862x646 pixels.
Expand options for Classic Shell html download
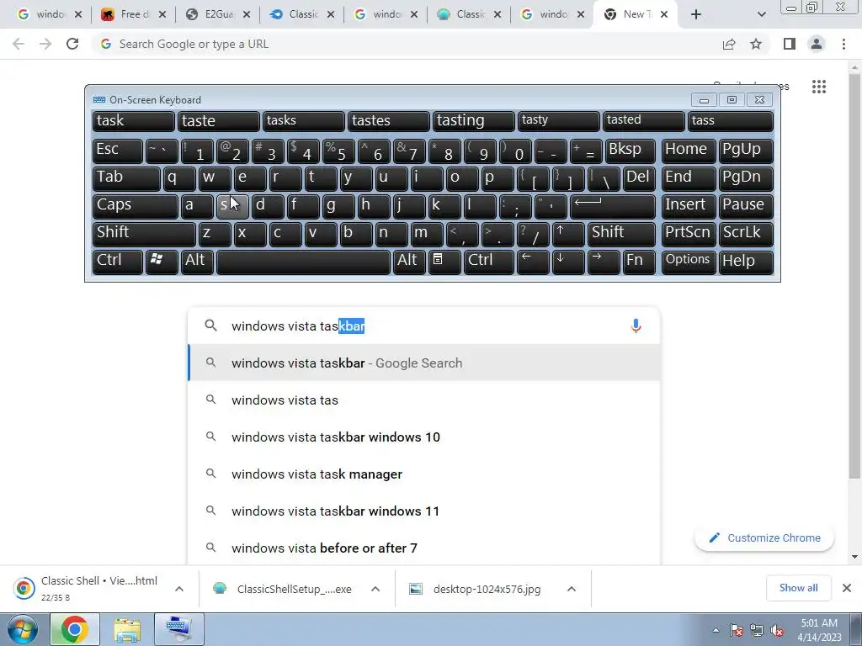coord(179,589)
